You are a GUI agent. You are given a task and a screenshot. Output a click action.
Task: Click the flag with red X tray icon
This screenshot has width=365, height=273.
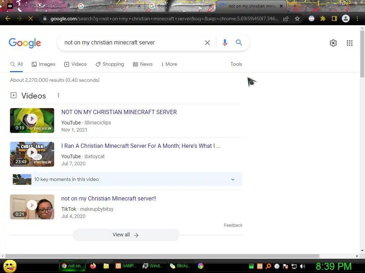[286, 266]
